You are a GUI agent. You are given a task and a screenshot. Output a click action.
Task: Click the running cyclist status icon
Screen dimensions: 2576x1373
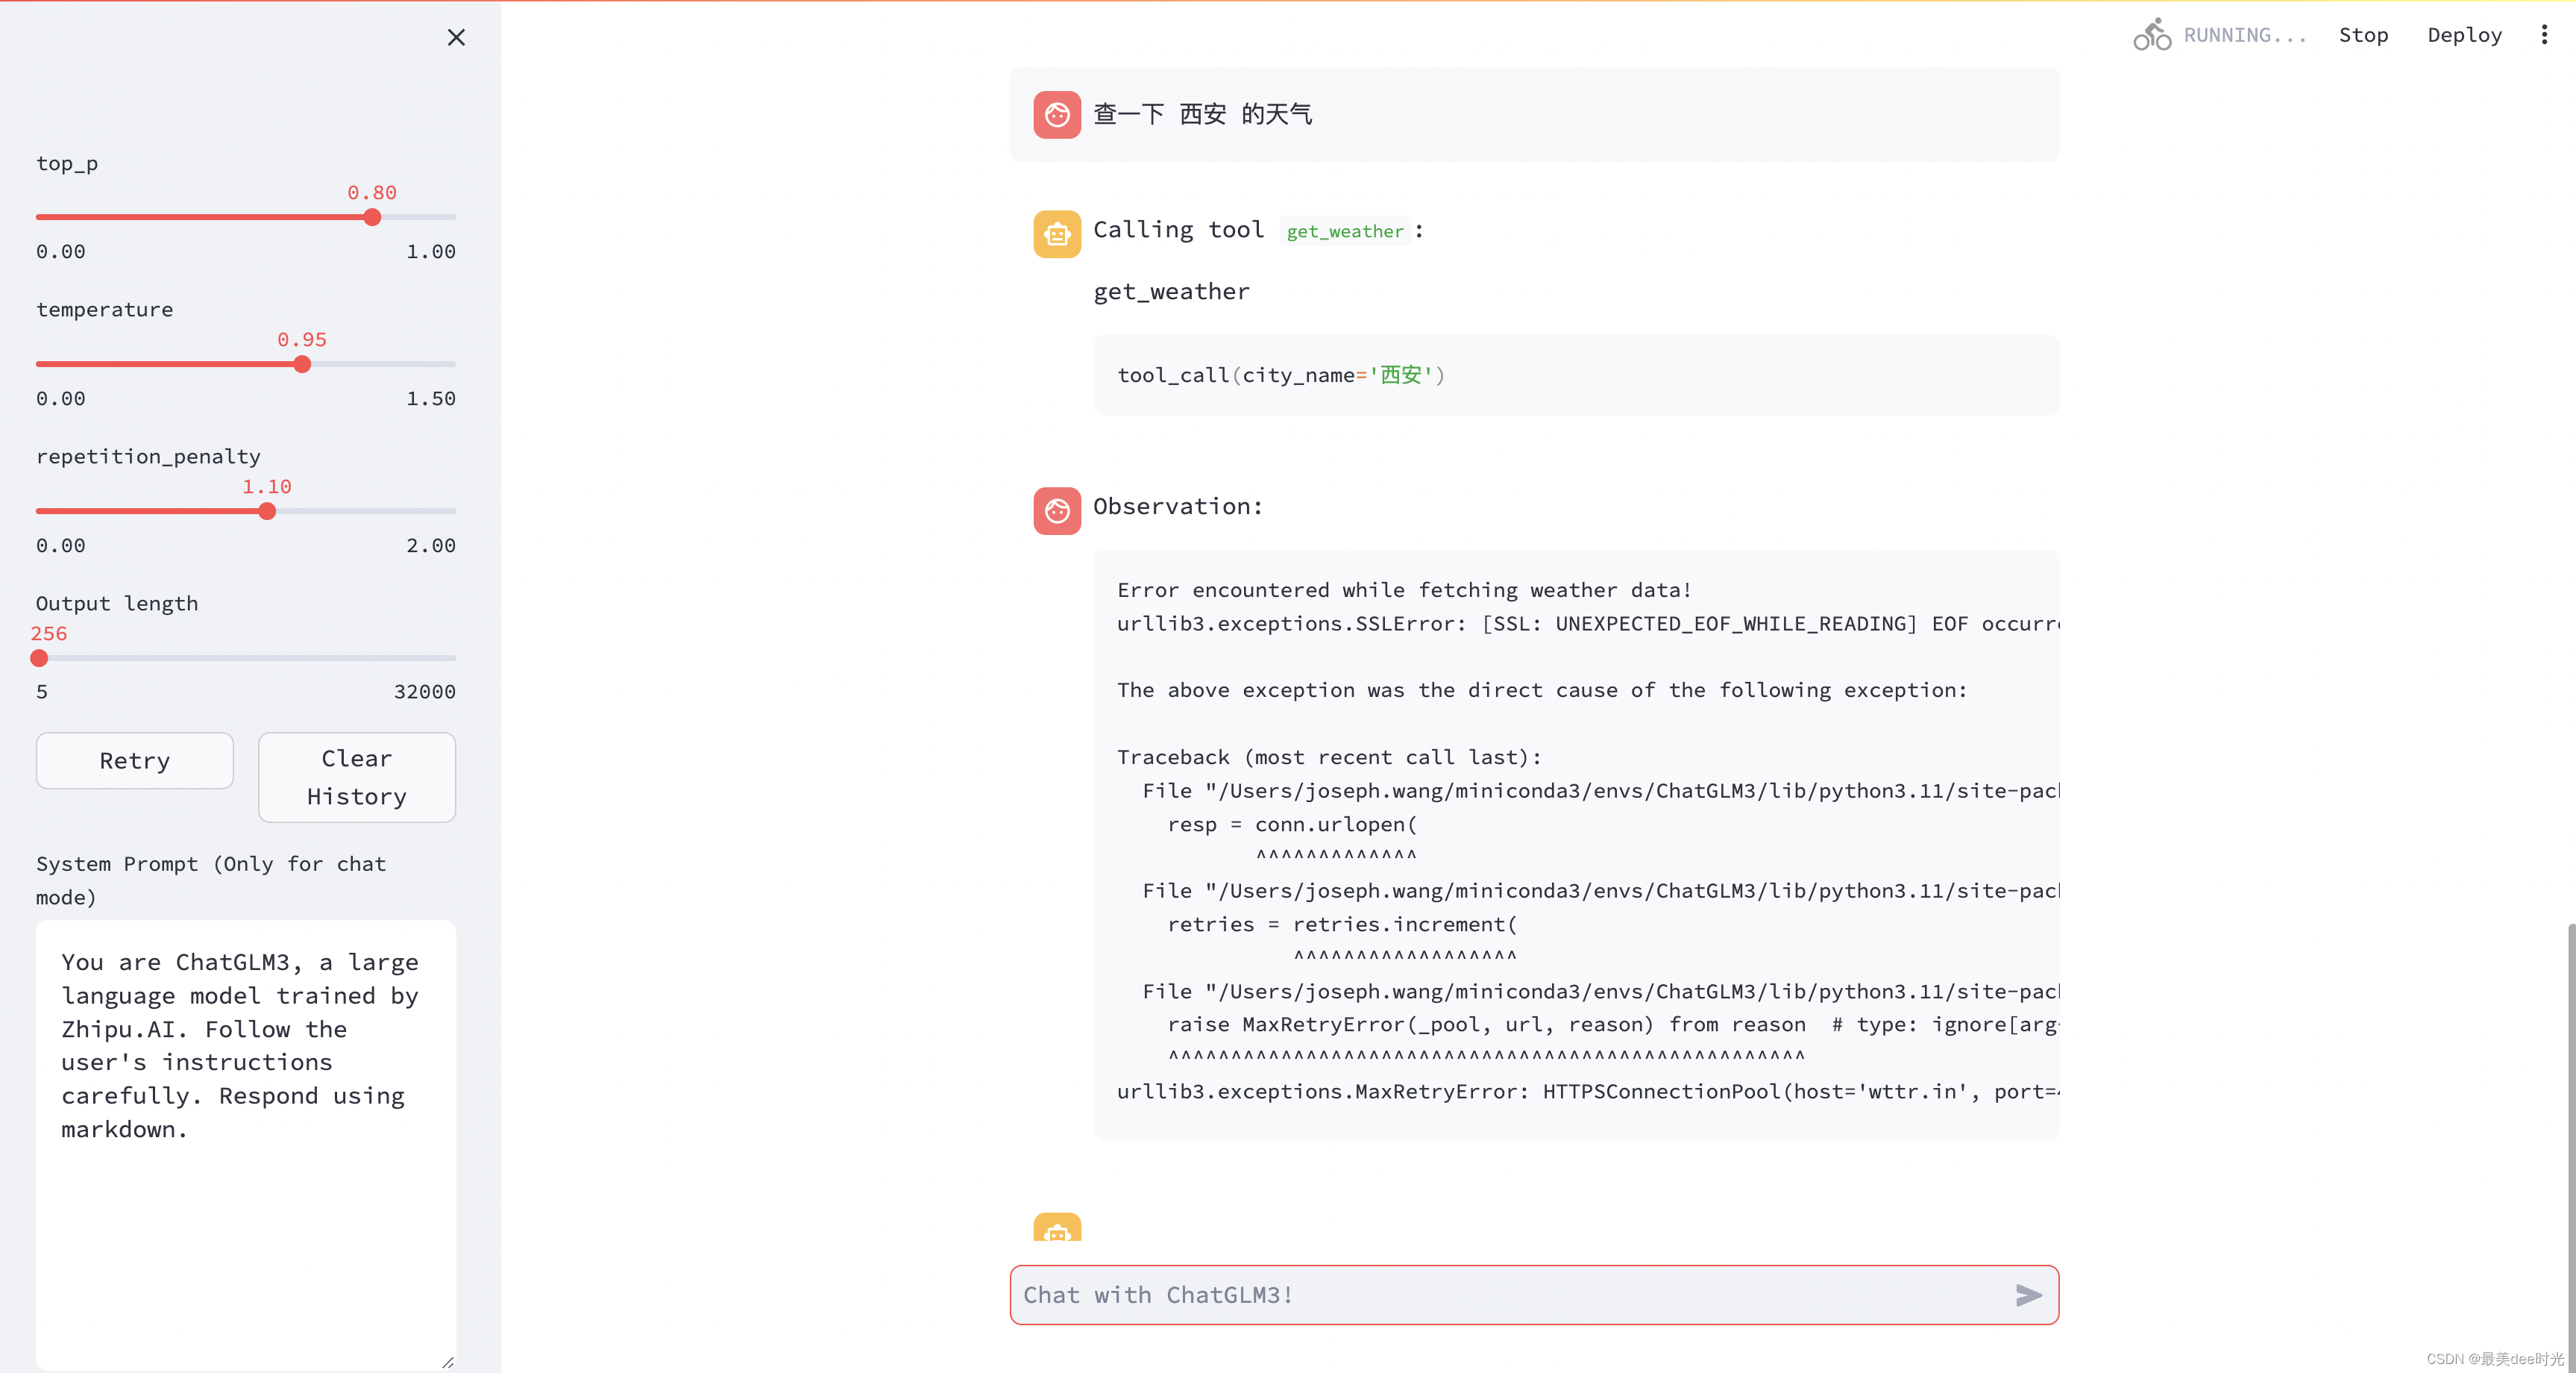click(2152, 34)
